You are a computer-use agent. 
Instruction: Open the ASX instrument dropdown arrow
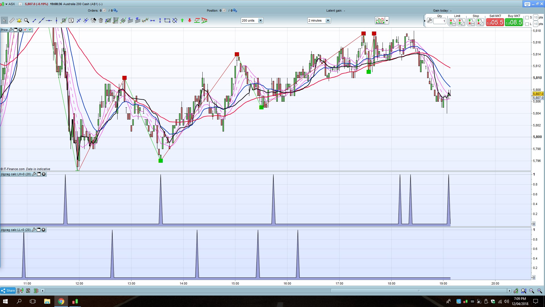pos(6,4)
